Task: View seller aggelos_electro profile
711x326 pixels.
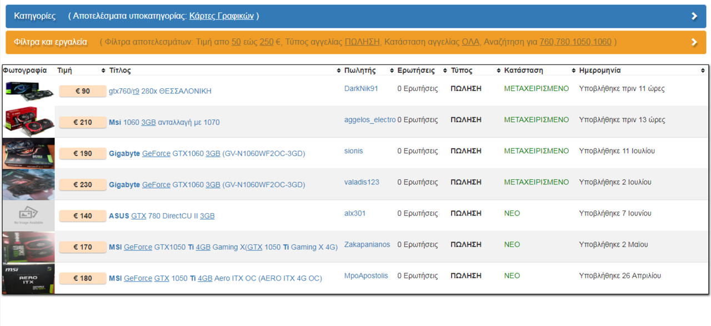Action: 370,119
